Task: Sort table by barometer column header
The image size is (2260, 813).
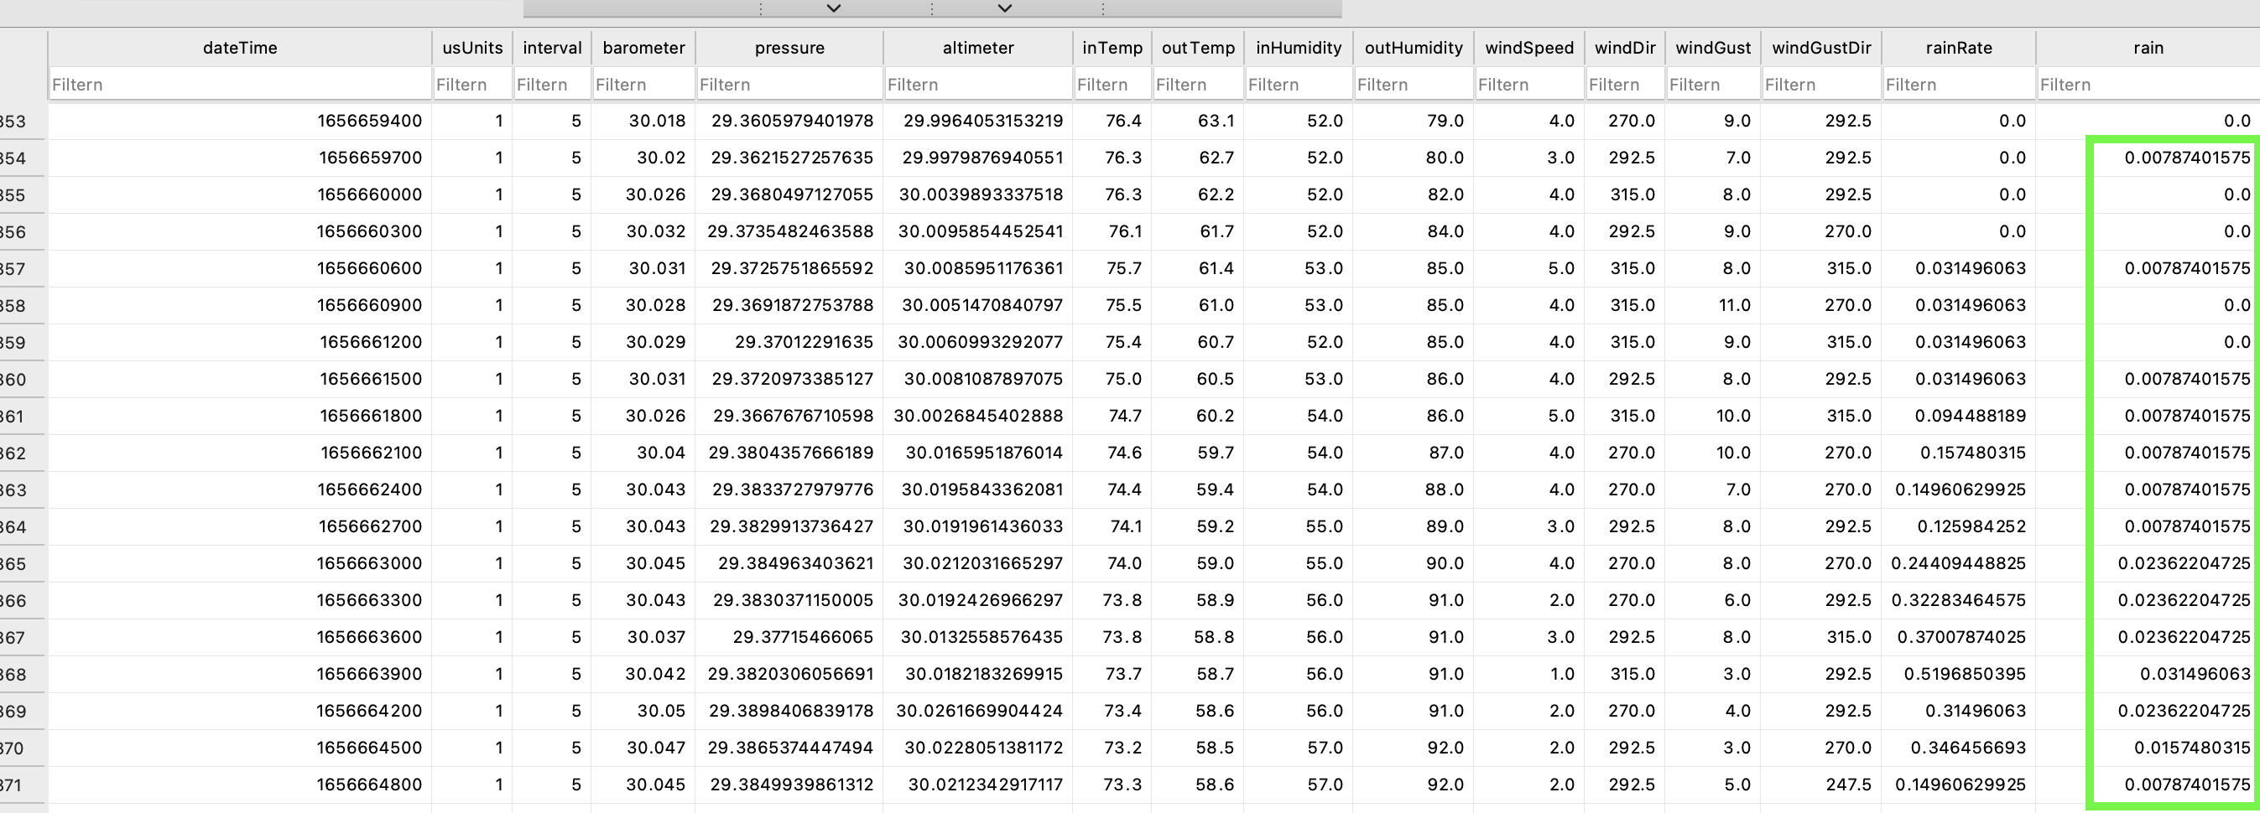Action: pos(643,47)
